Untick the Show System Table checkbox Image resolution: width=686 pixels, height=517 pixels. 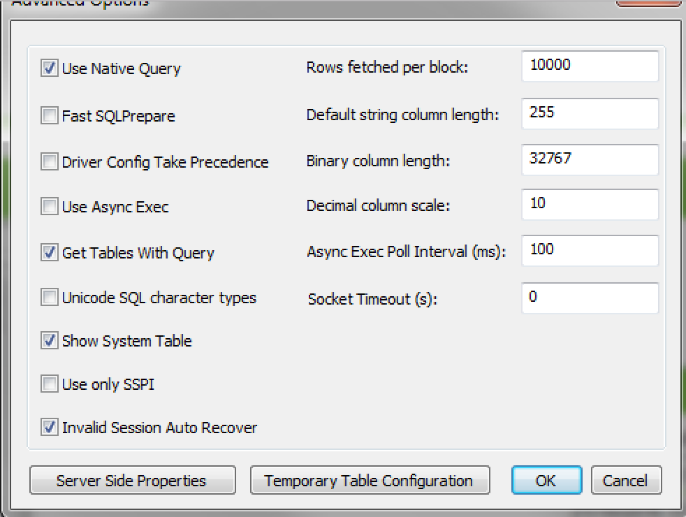[x=49, y=341]
